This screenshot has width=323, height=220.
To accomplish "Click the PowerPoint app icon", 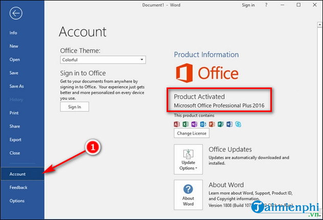I will point(212,124).
